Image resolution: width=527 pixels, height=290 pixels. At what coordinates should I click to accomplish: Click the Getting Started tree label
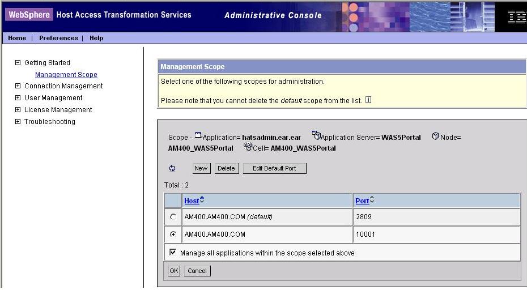[x=48, y=63]
